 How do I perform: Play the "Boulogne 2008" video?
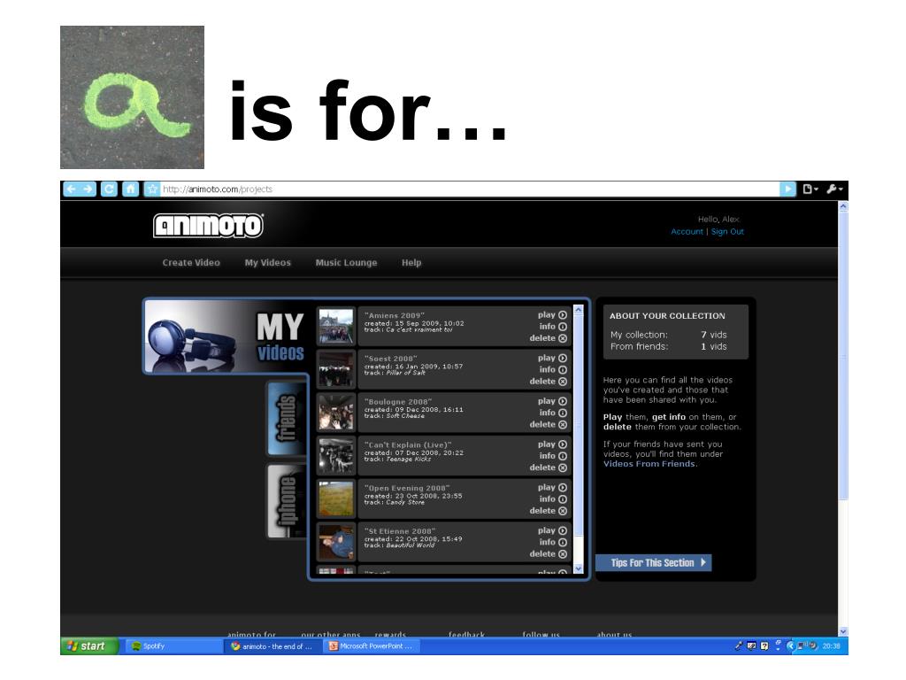(552, 401)
